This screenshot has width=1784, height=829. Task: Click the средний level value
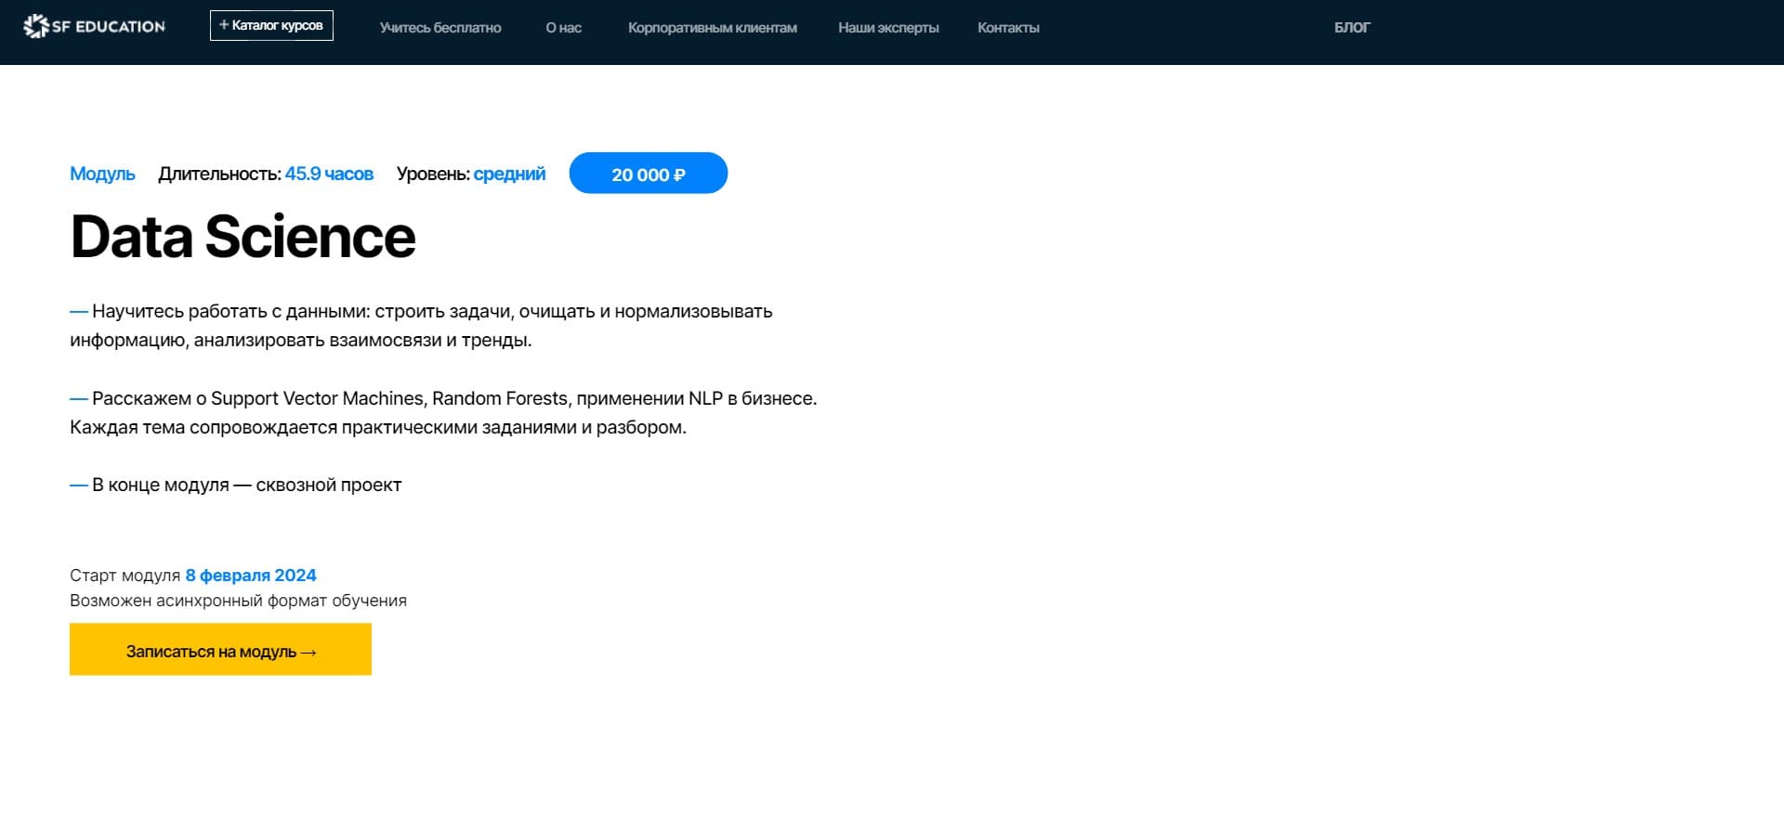click(509, 174)
